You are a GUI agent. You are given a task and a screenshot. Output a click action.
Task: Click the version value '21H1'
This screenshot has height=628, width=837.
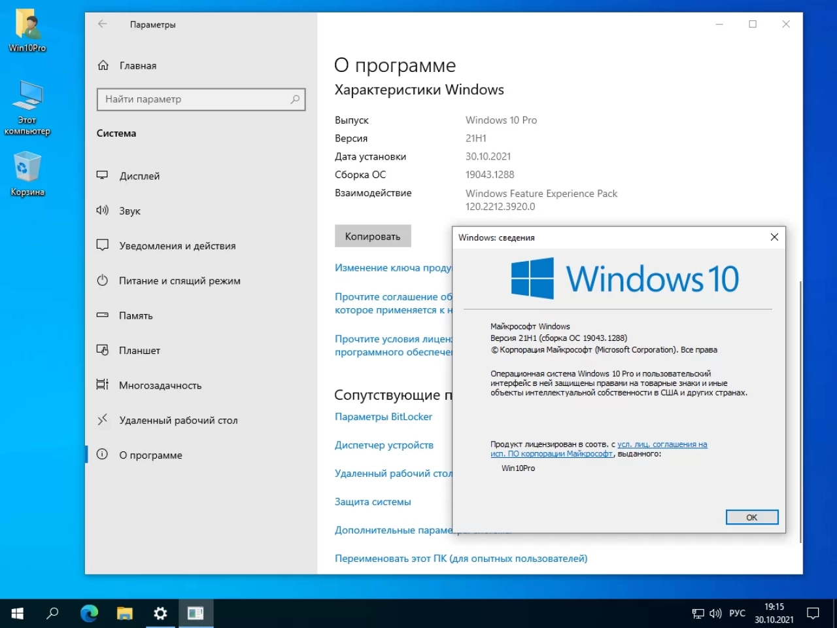coord(476,138)
